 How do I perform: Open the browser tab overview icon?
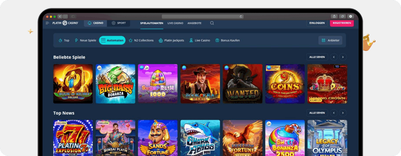click(x=342, y=16)
